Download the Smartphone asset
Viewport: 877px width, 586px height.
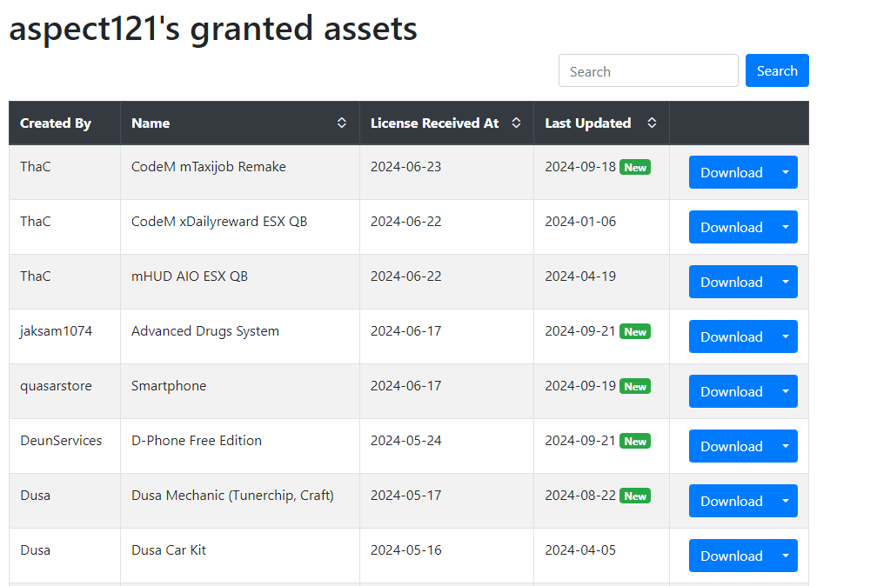point(731,391)
